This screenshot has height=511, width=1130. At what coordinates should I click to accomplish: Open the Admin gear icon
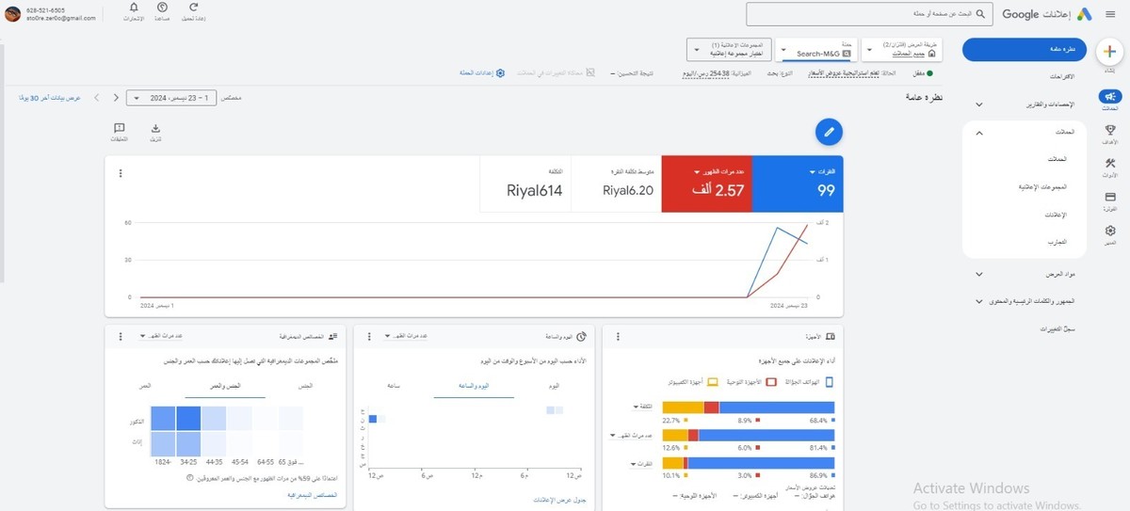click(1109, 232)
